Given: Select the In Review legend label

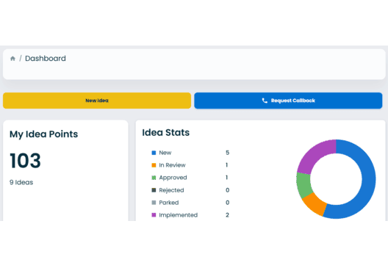Looking at the screenshot, I should coord(172,165).
